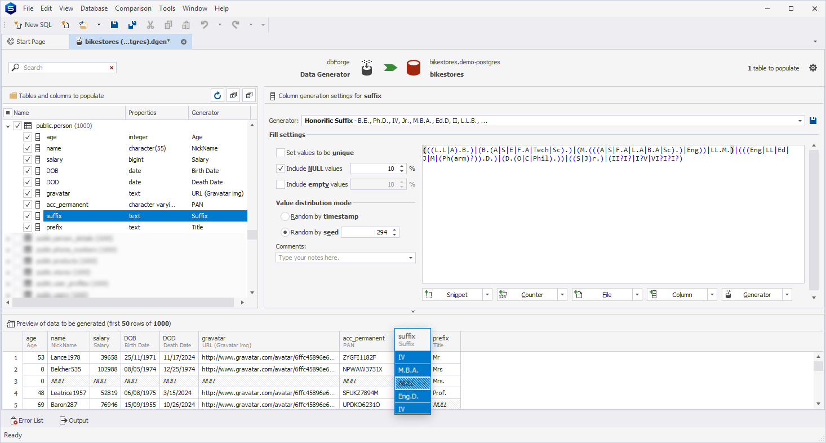
Task: Open the Column dropdown arrow
Action: (x=712, y=295)
